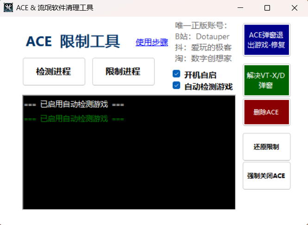Click the green 解决VT-X/D弹窗 button
Screen dimensions: 308x225
coord(267,80)
